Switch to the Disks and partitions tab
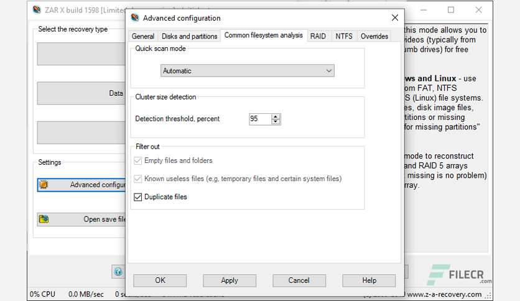This screenshot has height=301, width=520. pyautogui.click(x=189, y=36)
